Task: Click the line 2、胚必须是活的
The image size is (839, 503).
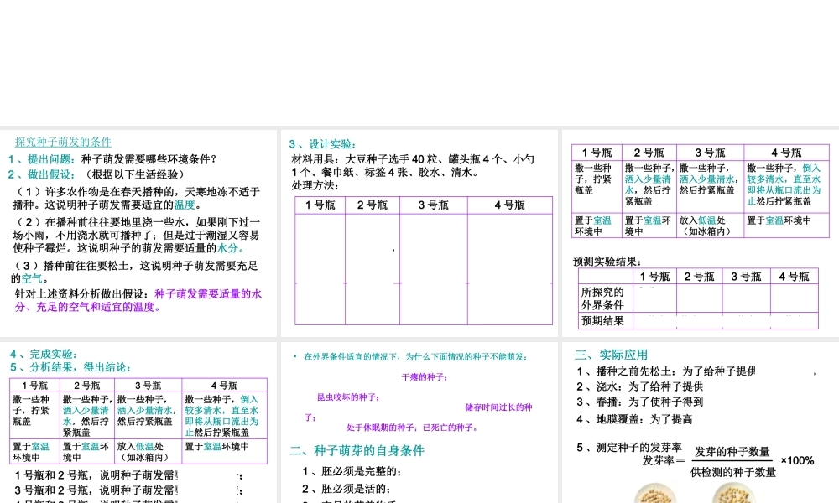Action: click(347, 489)
